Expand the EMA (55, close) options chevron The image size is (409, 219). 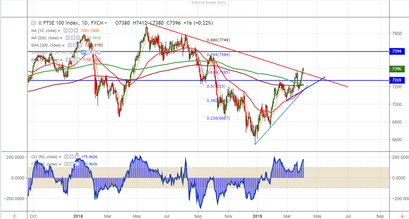61,60
